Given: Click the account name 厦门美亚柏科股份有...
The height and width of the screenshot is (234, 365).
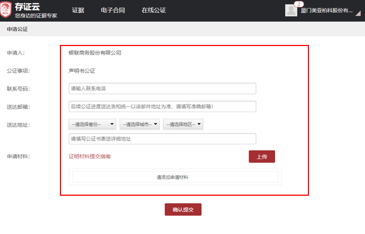Looking at the screenshot, I should [327, 11].
